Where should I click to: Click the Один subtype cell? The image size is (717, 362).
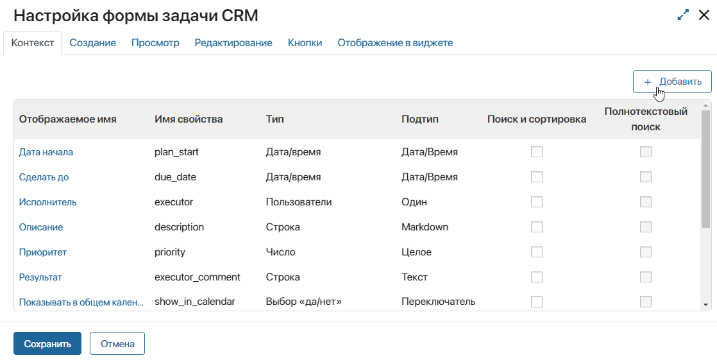(414, 202)
